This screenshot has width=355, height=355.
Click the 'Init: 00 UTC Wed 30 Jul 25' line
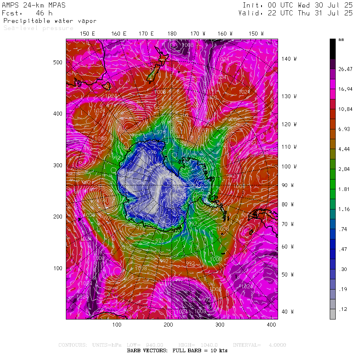point(298,5)
